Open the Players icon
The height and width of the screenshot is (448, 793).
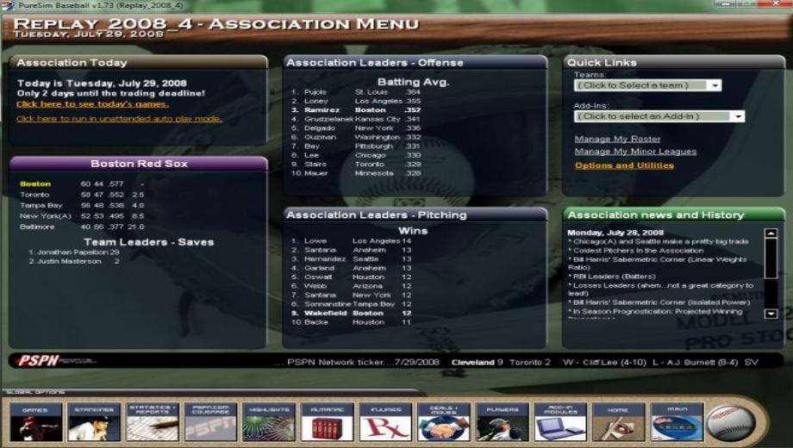(x=503, y=421)
